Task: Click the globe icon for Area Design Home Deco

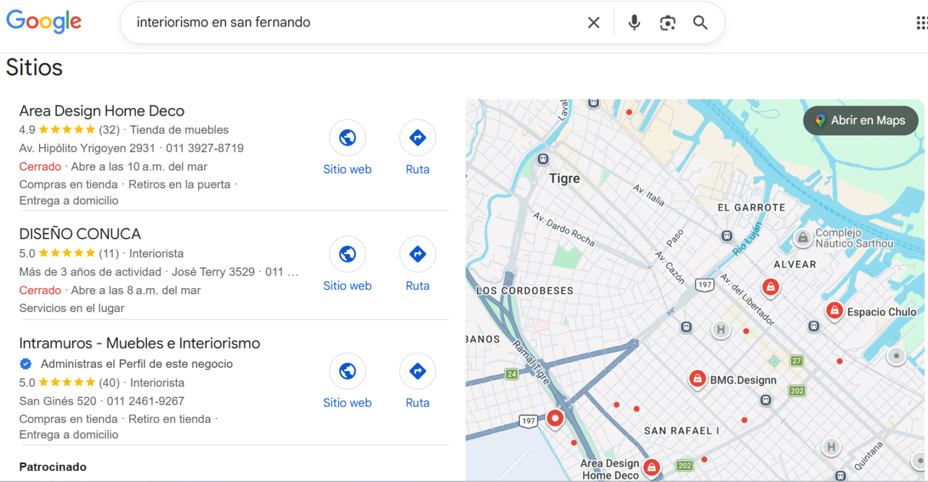Action: coord(347,138)
